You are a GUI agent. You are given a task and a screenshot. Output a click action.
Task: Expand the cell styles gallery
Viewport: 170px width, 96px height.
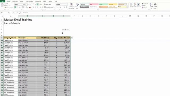pos(128,7)
